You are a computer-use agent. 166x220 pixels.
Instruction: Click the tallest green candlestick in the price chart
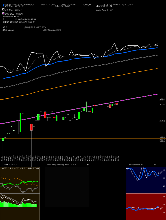[x=20, y=122]
